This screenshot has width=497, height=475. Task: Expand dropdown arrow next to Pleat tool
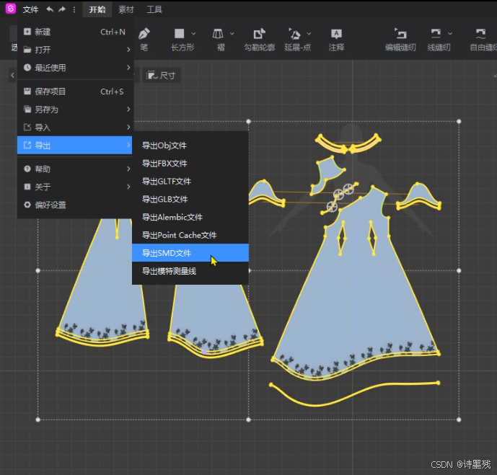232,34
